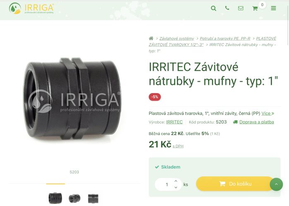Viewport: 289px width, 206px height.
Task: Select the second product thumbnail
Action: [x=74, y=198]
